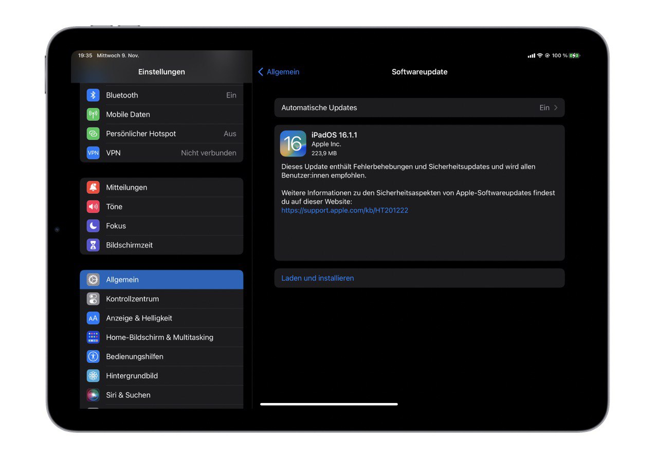
Task: Tap the Wi-Fi icon in status bar
Action: point(540,56)
